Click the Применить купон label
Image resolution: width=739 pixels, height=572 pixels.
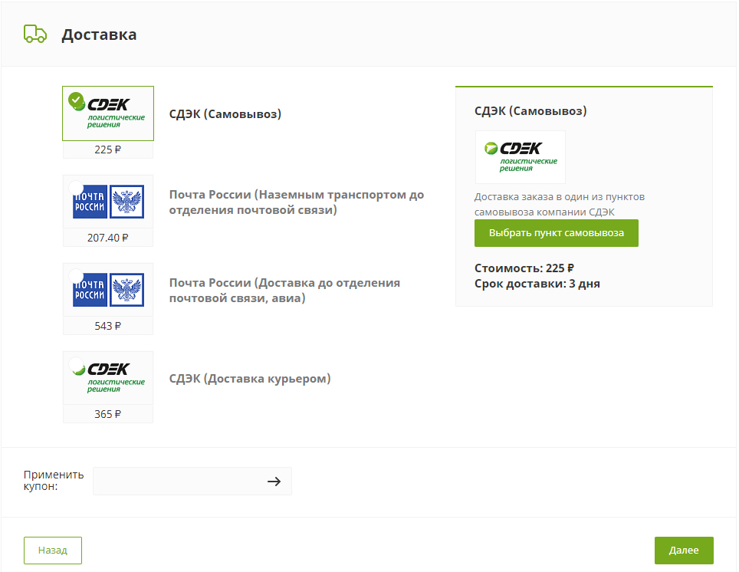click(x=54, y=481)
